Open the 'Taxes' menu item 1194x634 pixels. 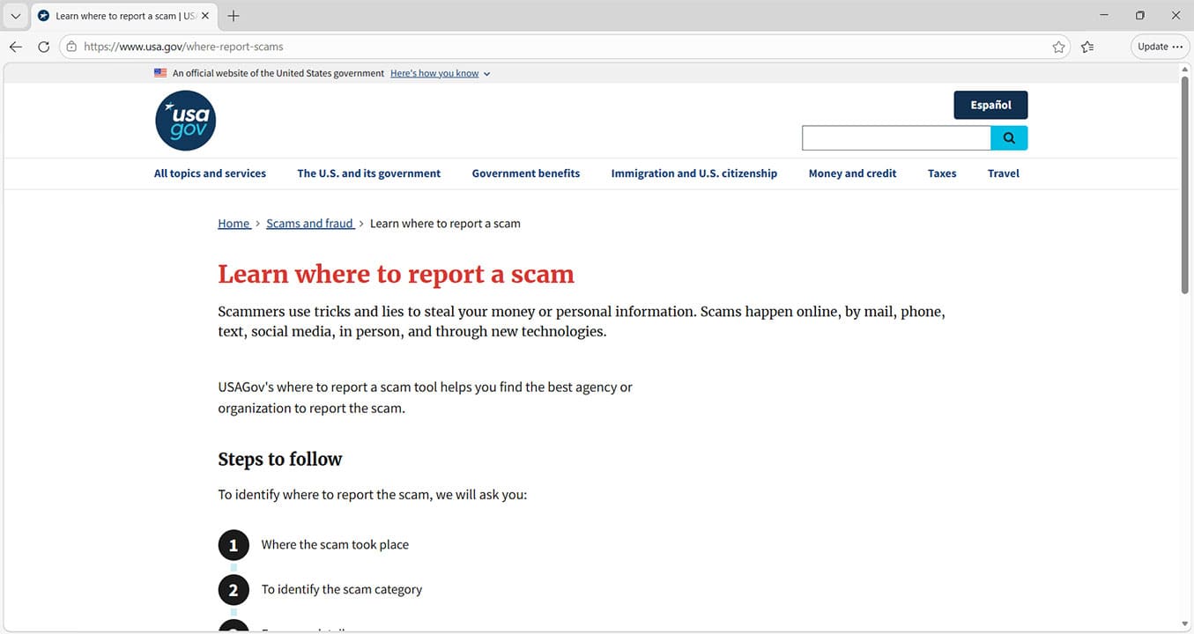tap(942, 173)
